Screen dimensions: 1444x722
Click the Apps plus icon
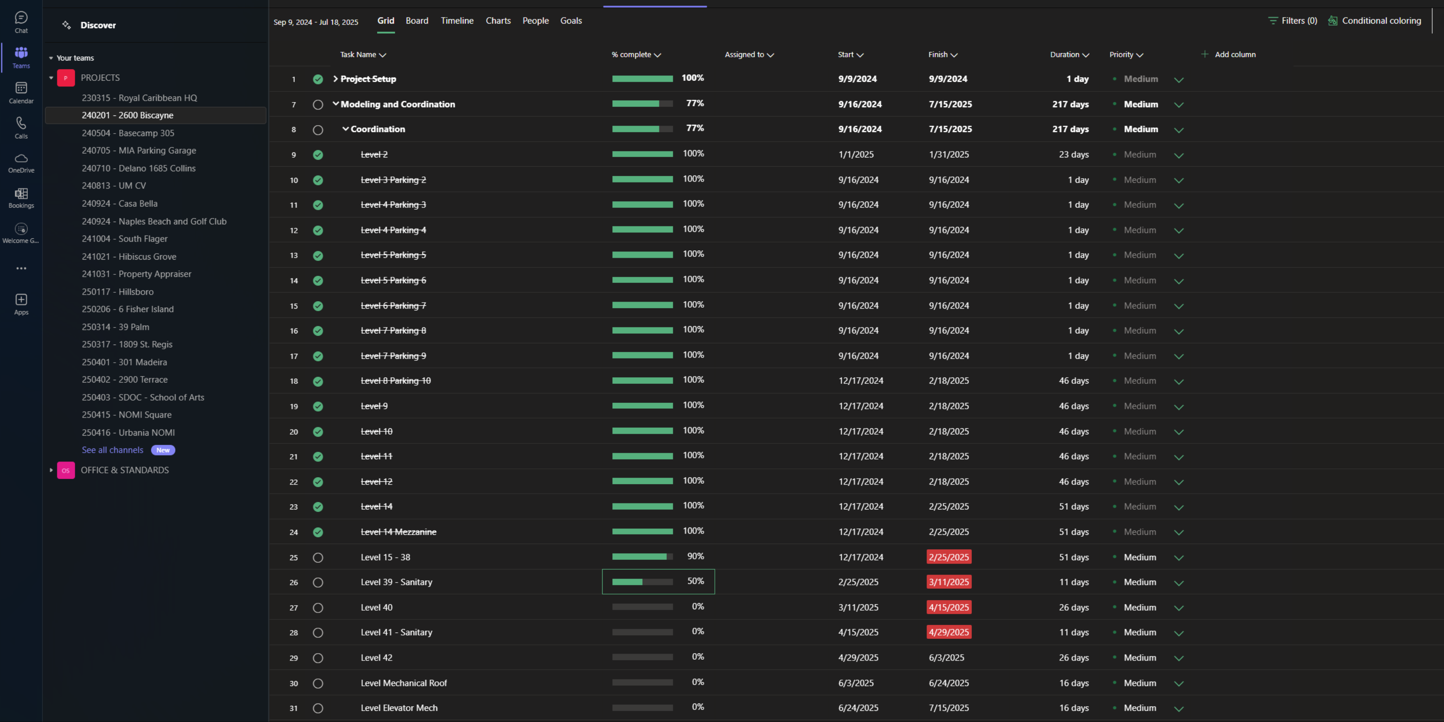pyautogui.click(x=21, y=300)
